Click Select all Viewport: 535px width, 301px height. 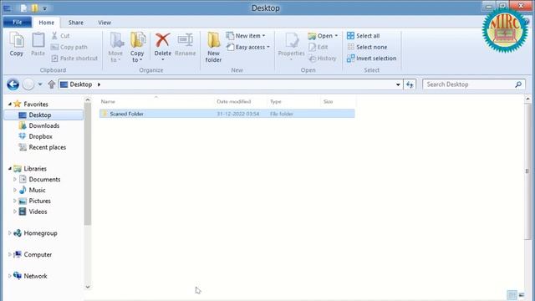(363, 35)
